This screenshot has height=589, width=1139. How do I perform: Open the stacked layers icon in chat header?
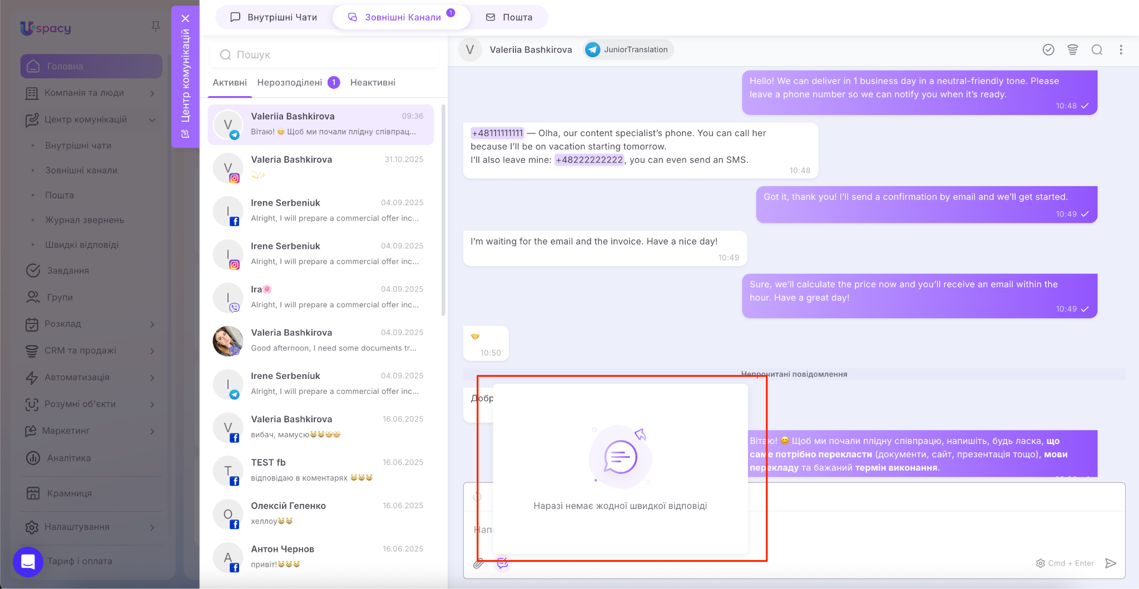point(1073,50)
